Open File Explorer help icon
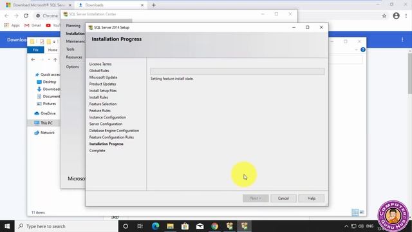The image size is (412, 232). click(x=363, y=50)
